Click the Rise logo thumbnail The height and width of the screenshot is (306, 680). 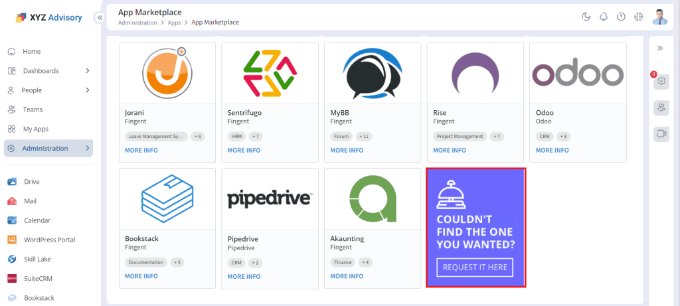tap(475, 73)
